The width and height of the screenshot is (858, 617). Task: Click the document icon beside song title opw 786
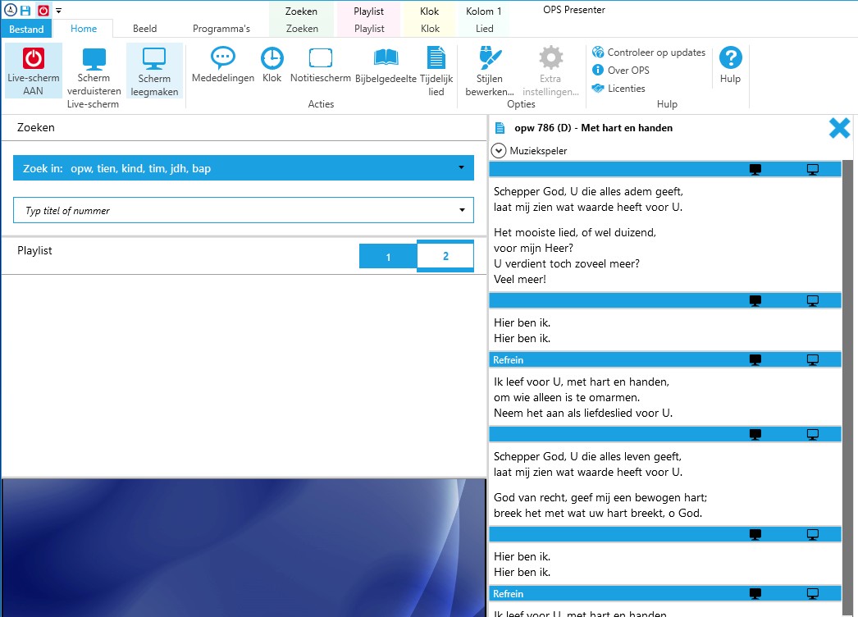(x=500, y=128)
